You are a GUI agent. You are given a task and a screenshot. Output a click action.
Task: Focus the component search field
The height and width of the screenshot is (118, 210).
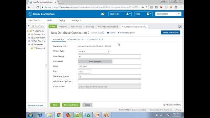click(x=38, y=26)
